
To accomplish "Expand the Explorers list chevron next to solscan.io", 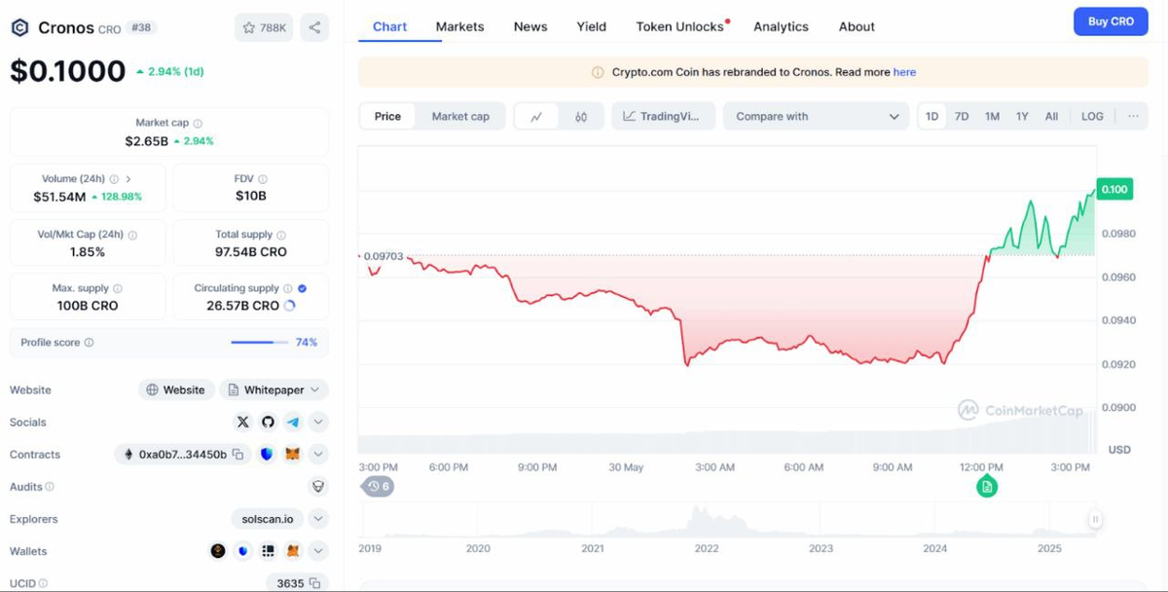I will click(x=318, y=519).
